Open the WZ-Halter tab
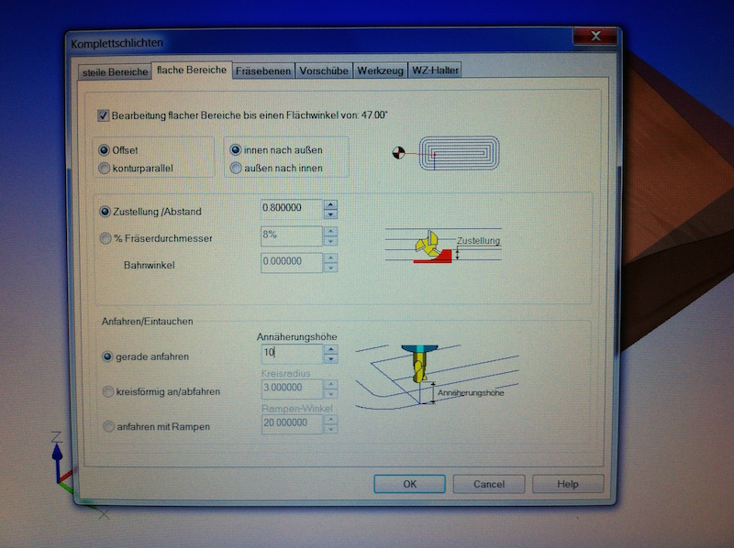Viewport: 734px width, 548px height. [435, 71]
